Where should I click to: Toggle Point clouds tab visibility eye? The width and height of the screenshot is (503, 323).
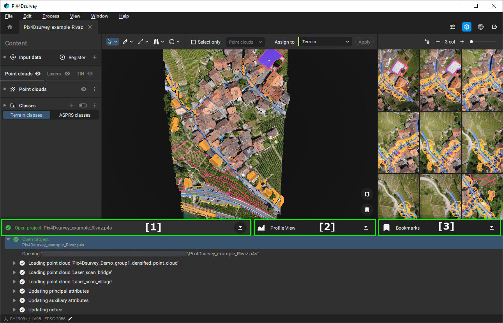tap(38, 74)
